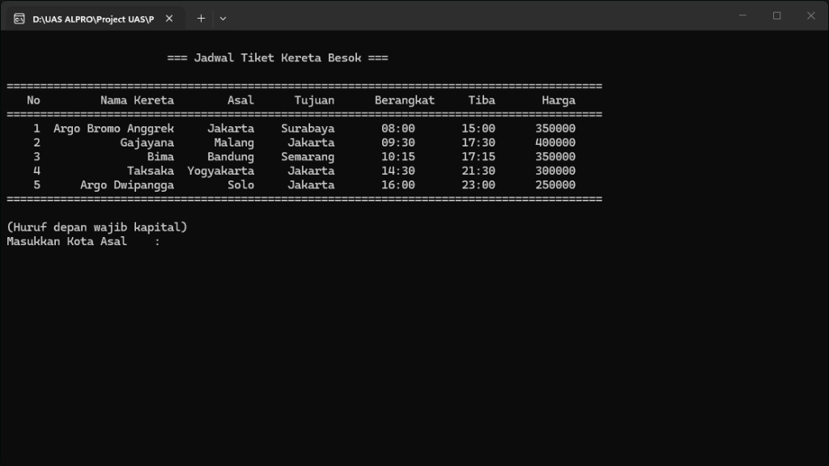
Task: Click price '400000' for Gajayana
Action: 555,142
